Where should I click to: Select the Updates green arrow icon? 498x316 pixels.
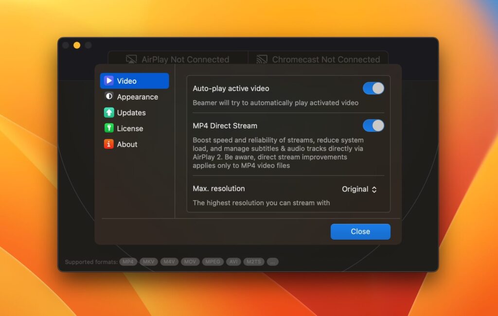[109, 112]
